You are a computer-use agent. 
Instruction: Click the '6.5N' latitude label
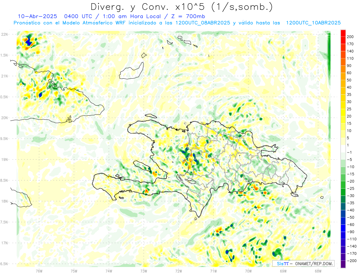coord(4,264)
